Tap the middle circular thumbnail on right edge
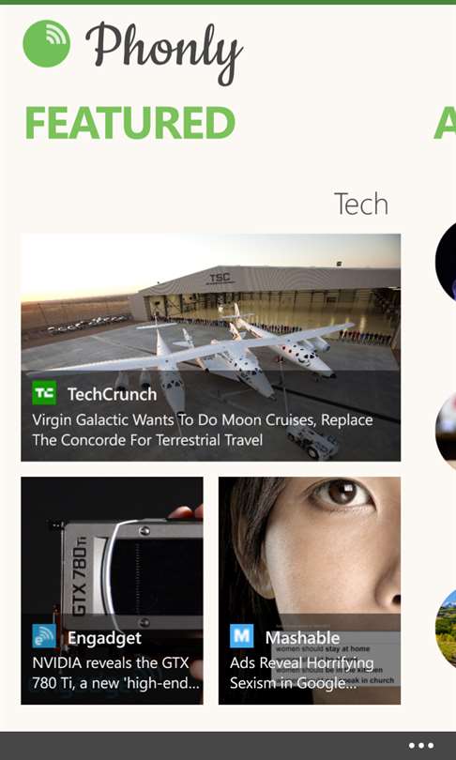 [x=446, y=432]
